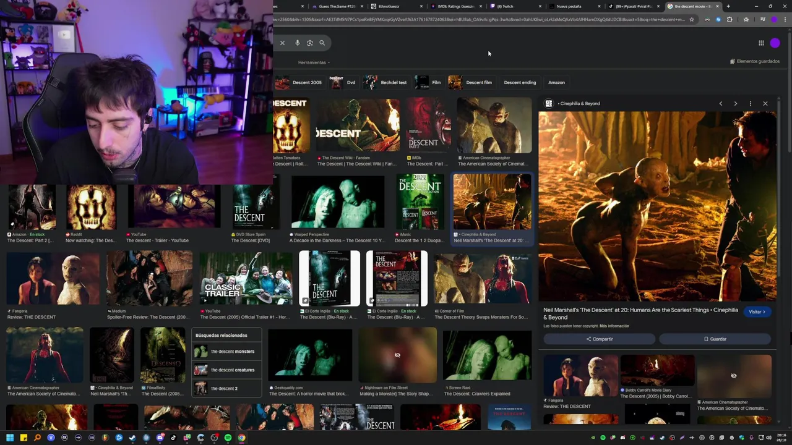Click the Chrome address bar URL
Screen dimensions: 792x445
point(478,19)
